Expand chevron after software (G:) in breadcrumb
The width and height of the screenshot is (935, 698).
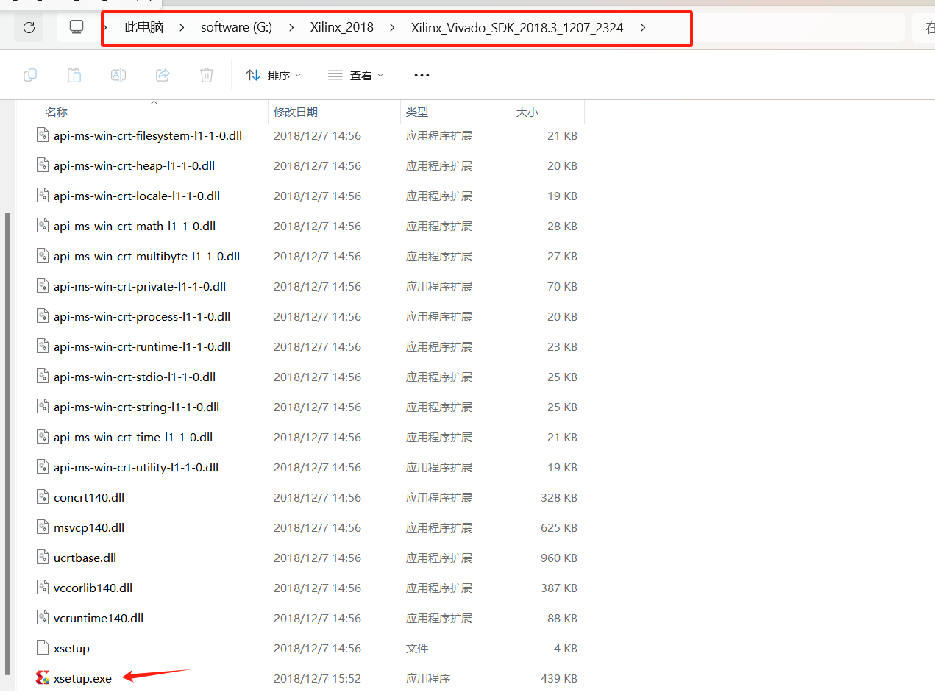[291, 28]
